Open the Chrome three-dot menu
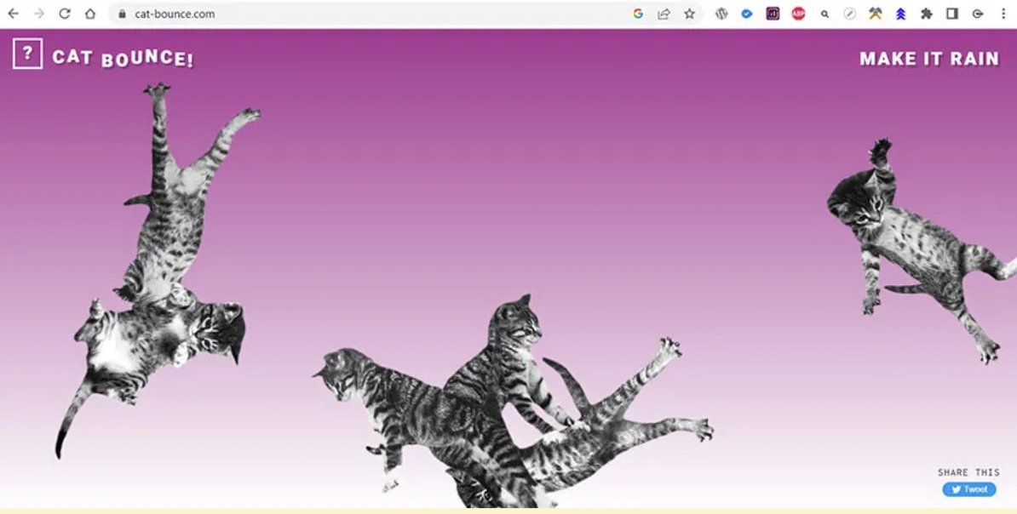 (1003, 14)
